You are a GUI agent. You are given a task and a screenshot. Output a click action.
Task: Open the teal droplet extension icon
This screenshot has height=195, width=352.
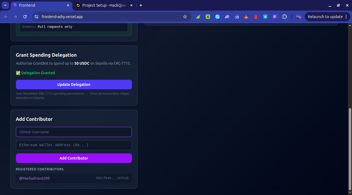click(x=265, y=17)
